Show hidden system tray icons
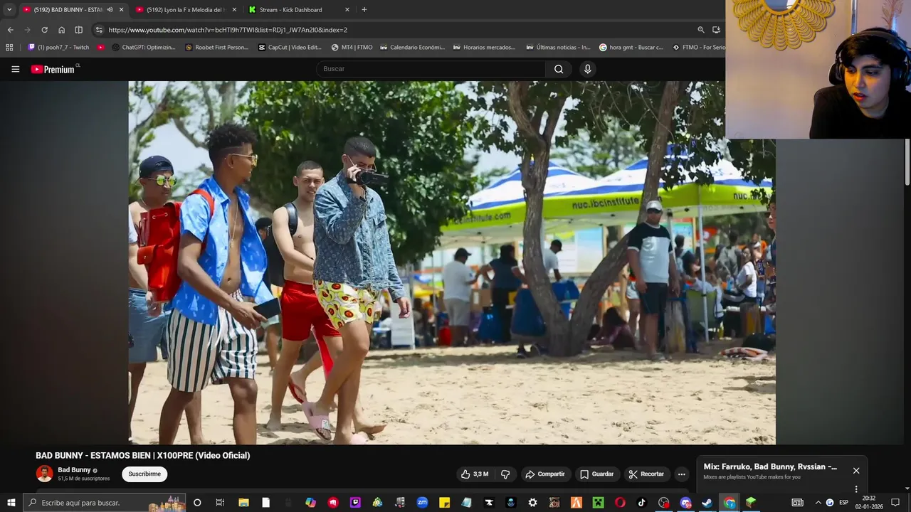The height and width of the screenshot is (512, 911). tap(818, 503)
